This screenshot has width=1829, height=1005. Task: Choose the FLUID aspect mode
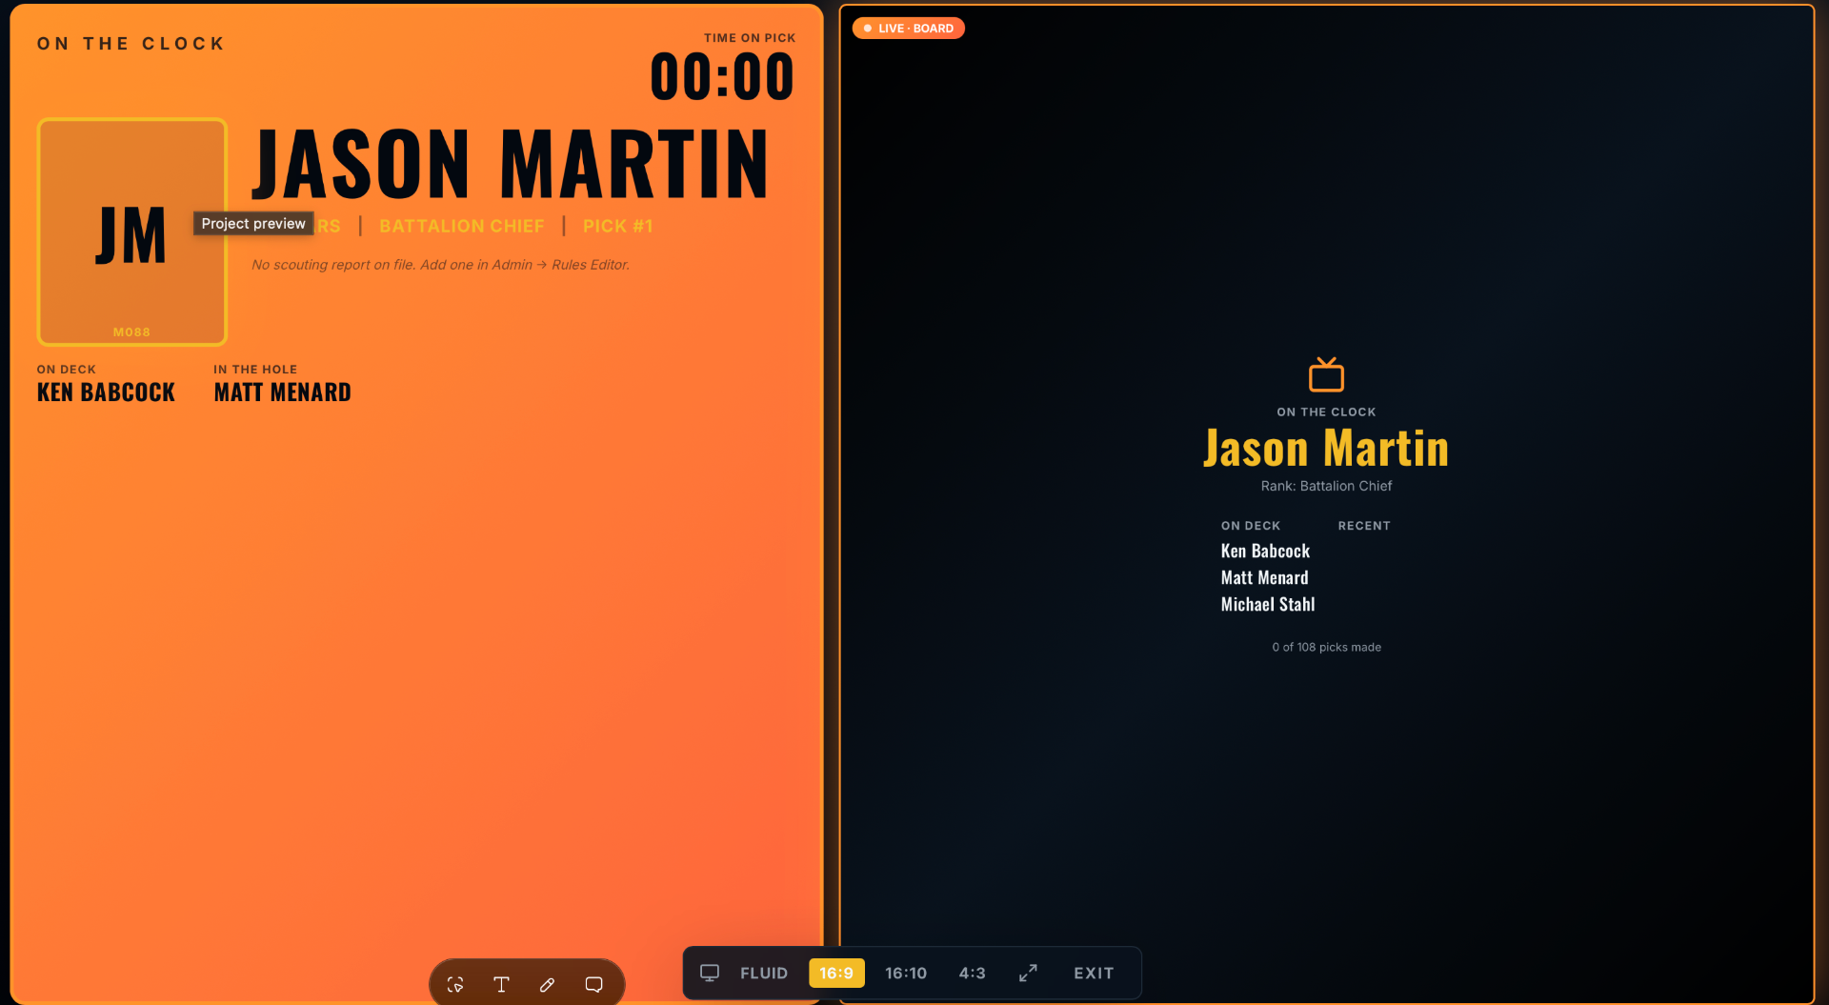point(764,973)
